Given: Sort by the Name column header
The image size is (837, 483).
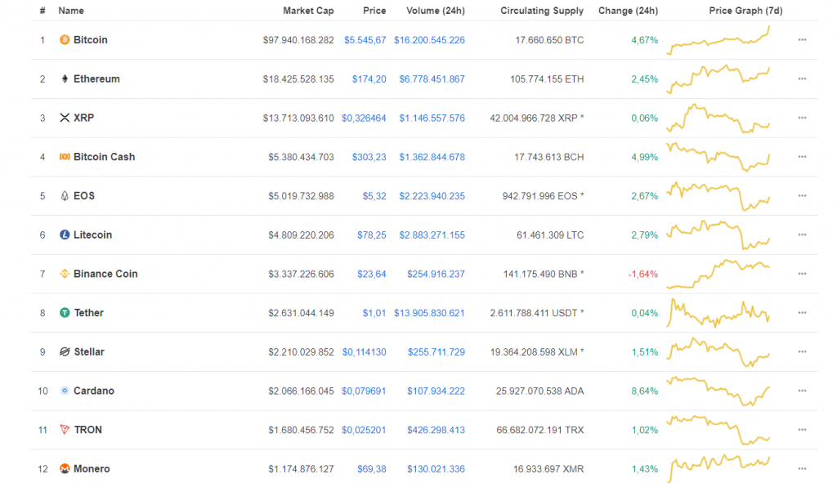Looking at the screenshot, I should point(71,11).
